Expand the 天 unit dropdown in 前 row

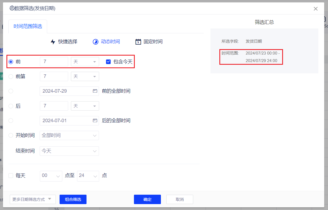point(85,62)
